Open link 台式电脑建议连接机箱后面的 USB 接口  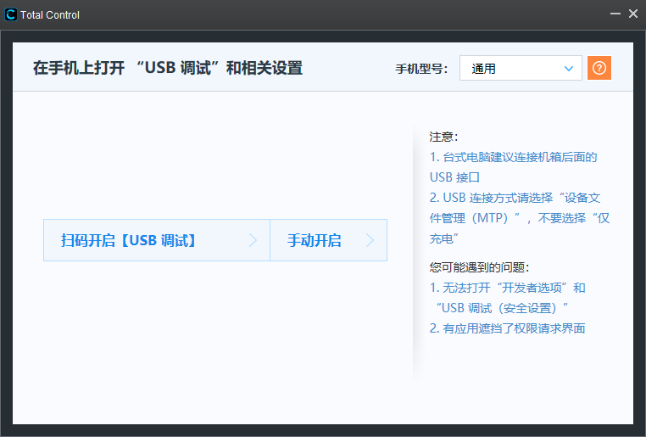coord(513,167)
